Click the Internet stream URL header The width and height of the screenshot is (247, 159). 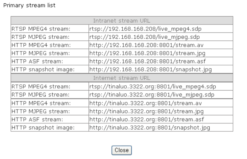[x=122, y=77]
